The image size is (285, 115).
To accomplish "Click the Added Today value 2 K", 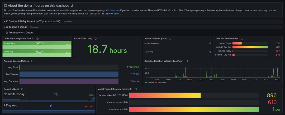I will (278, 43).
